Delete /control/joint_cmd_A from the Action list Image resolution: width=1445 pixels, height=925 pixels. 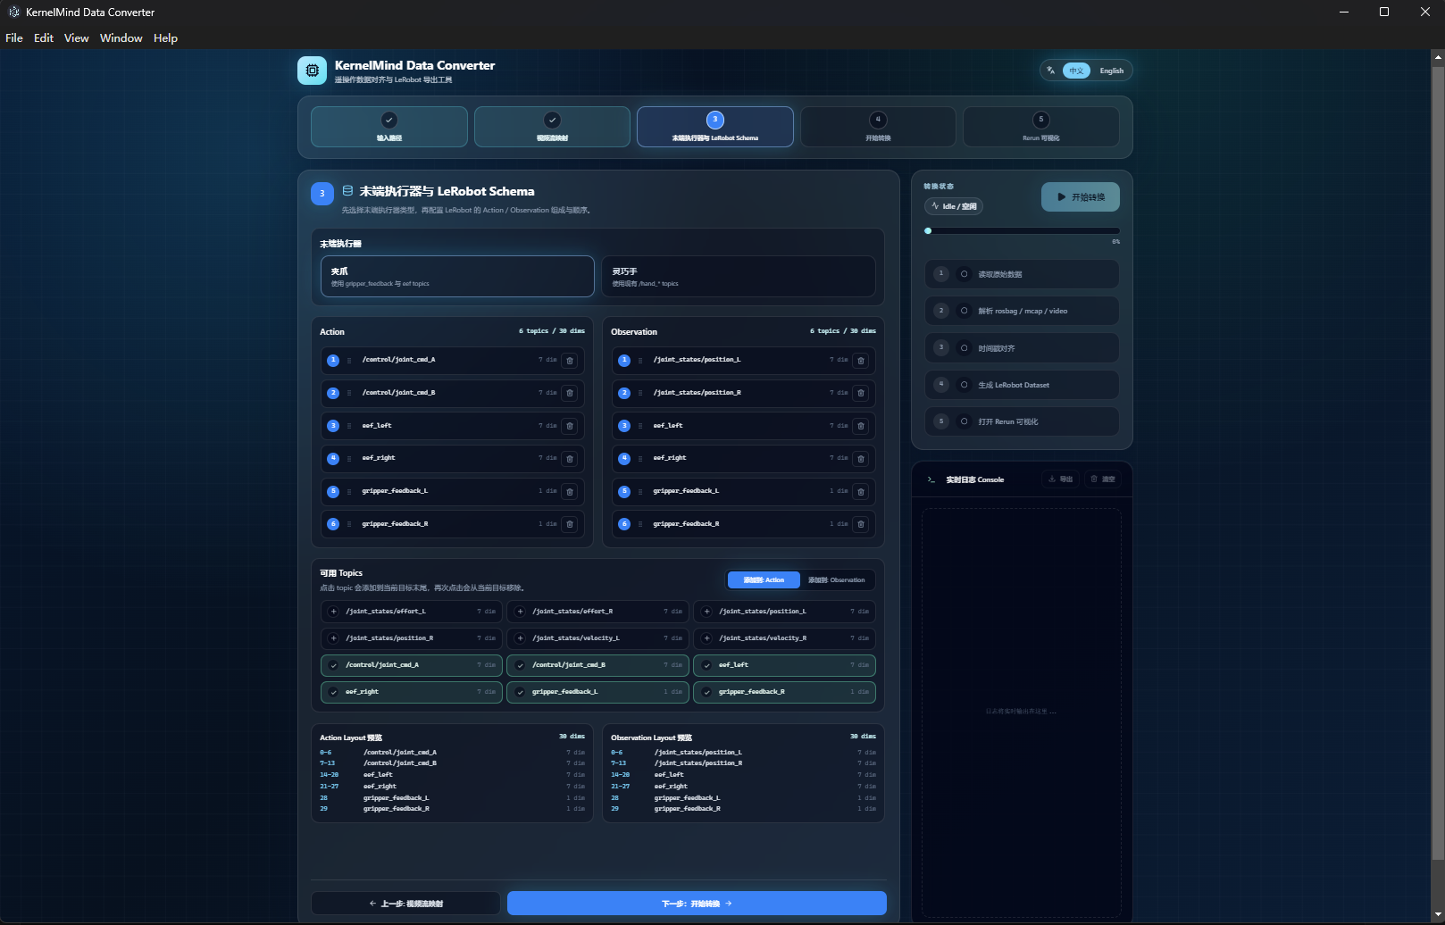tap(570, 361)
